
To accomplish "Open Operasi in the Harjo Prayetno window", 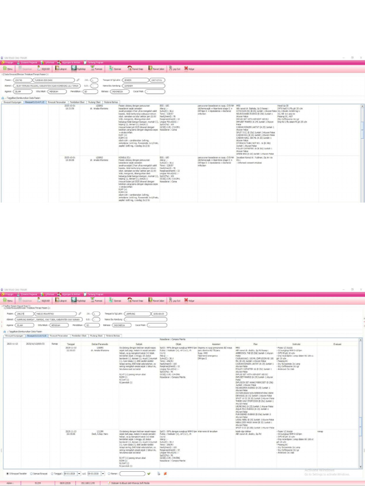I will [115, 300].
